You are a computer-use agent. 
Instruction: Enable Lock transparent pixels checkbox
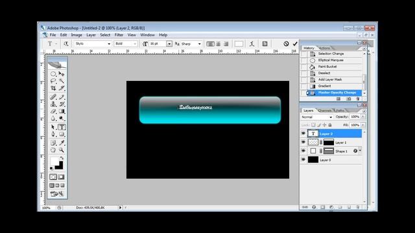pos(313,125)
